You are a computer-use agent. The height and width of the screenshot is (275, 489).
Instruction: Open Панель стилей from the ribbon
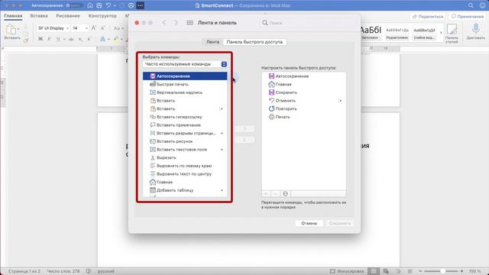click(x=452, y=33)
